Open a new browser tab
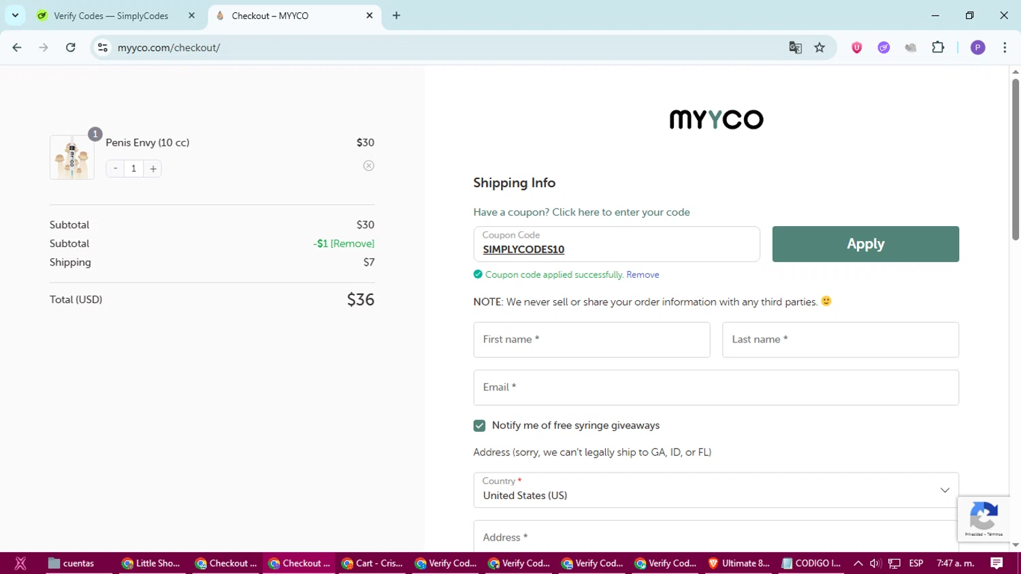 [x=396, y=15]
